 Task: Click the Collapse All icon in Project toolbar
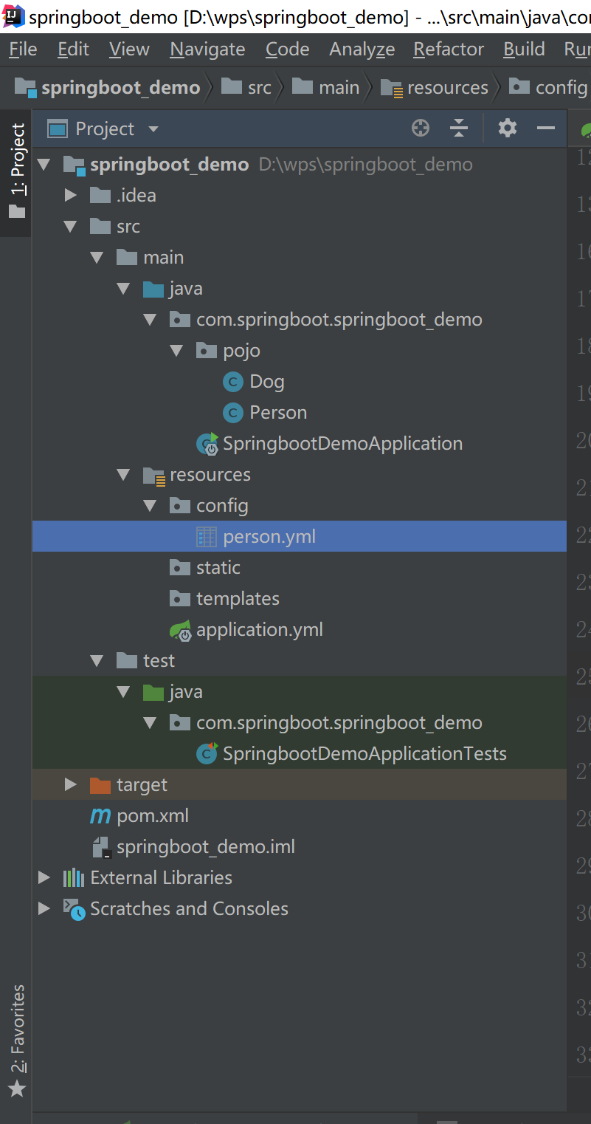point(459,128)
